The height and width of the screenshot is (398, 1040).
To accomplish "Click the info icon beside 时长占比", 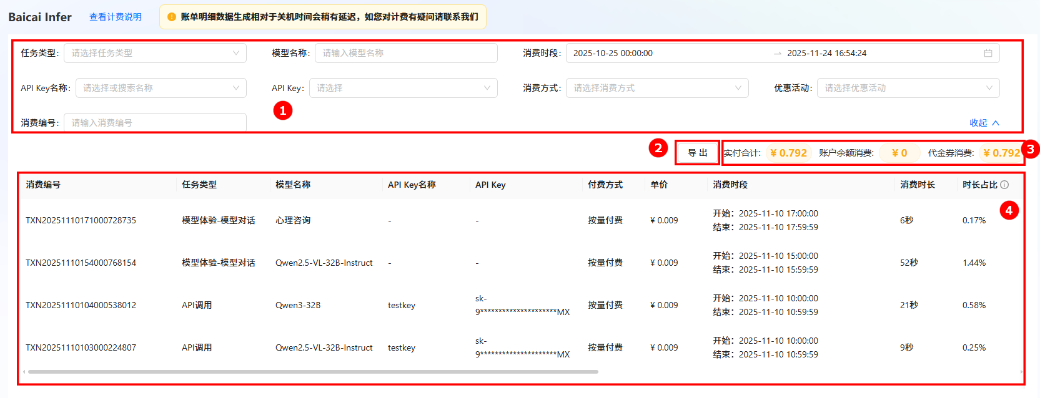I will pos(1004,185).
